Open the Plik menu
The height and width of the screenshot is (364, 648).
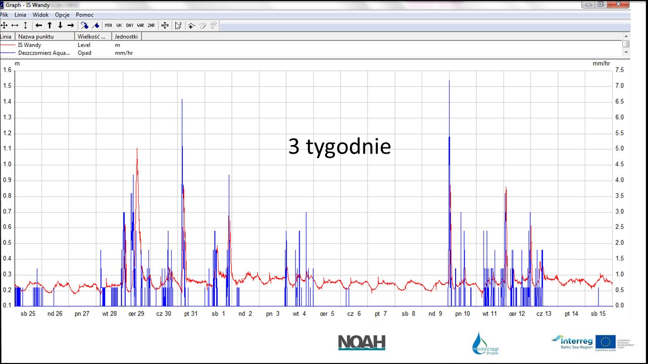pyautogui.click(x=4, y=15)
